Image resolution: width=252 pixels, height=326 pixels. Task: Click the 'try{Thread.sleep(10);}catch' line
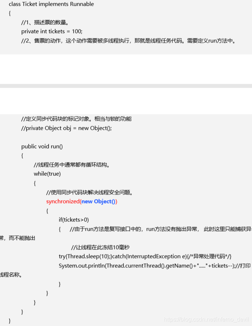coord(145,256)
